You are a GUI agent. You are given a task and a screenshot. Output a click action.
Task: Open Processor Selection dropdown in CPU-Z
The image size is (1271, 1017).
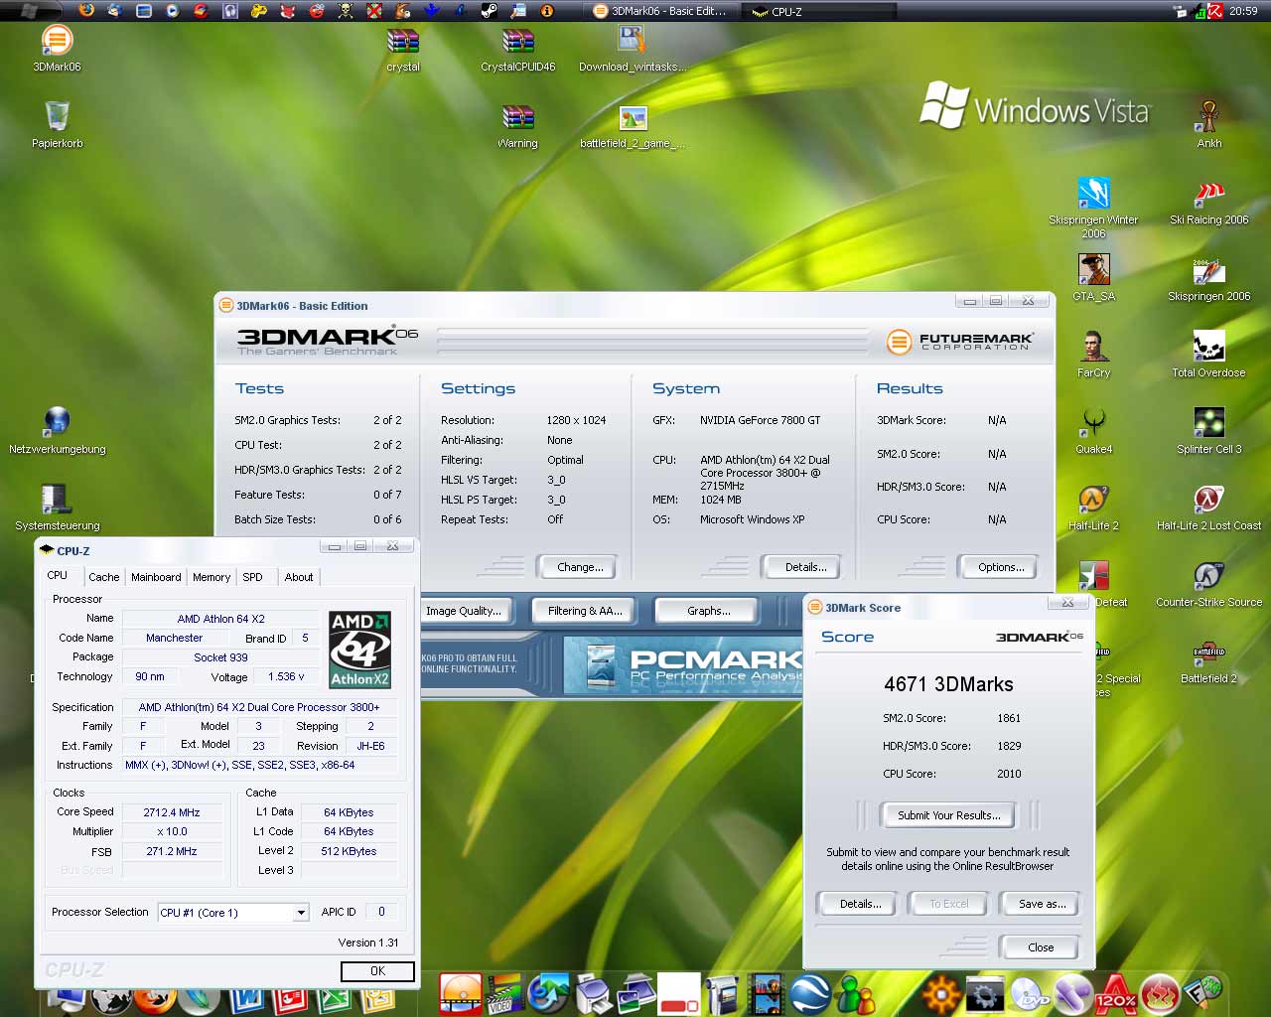pyautogui.click(x=301, y=913)
